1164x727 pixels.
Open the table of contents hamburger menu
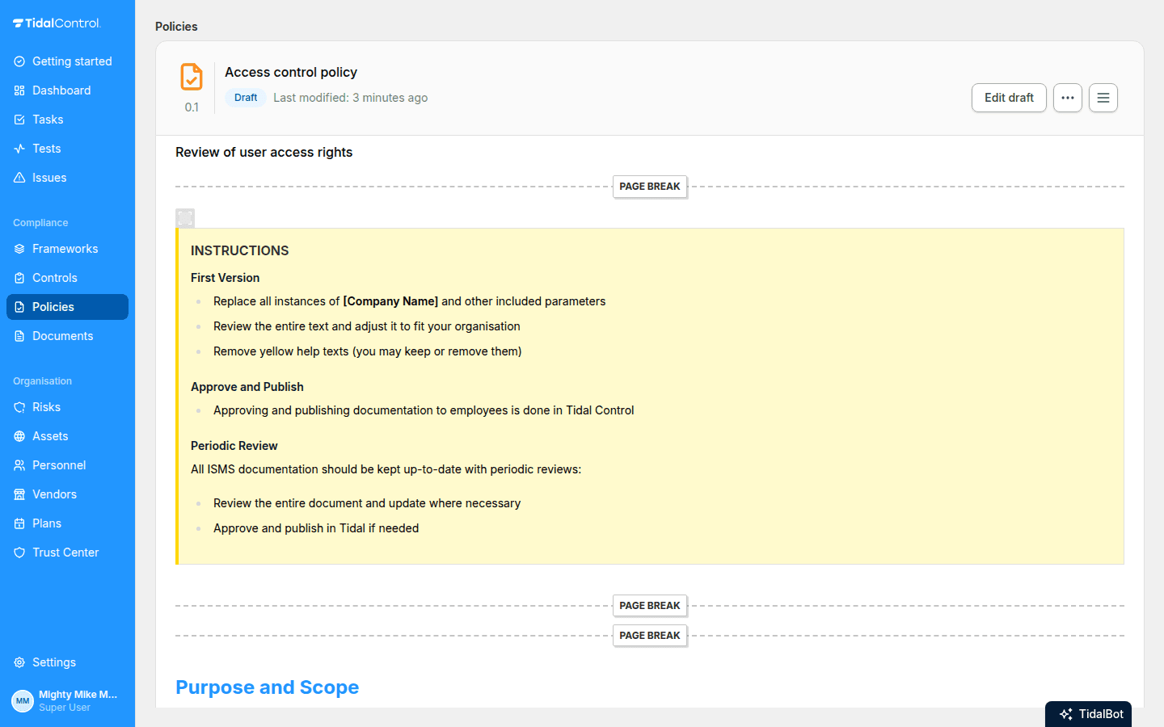[x=1103, y=98]
